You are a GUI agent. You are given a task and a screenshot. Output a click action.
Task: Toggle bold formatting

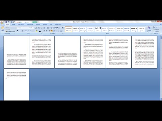coord(18,31)
